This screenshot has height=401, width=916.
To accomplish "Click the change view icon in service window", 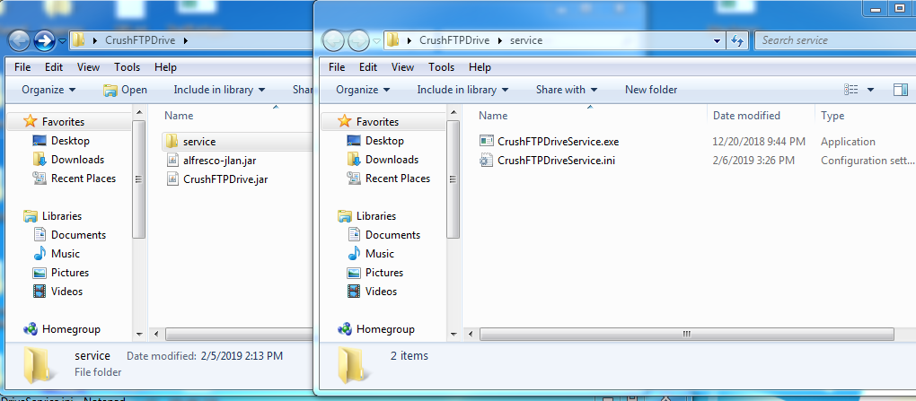I will 851,90.
